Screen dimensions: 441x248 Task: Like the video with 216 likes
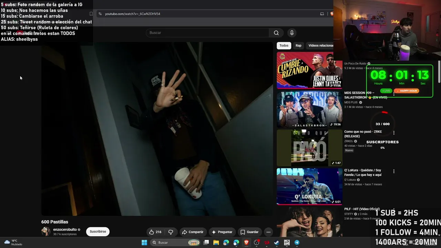point(155,232)
